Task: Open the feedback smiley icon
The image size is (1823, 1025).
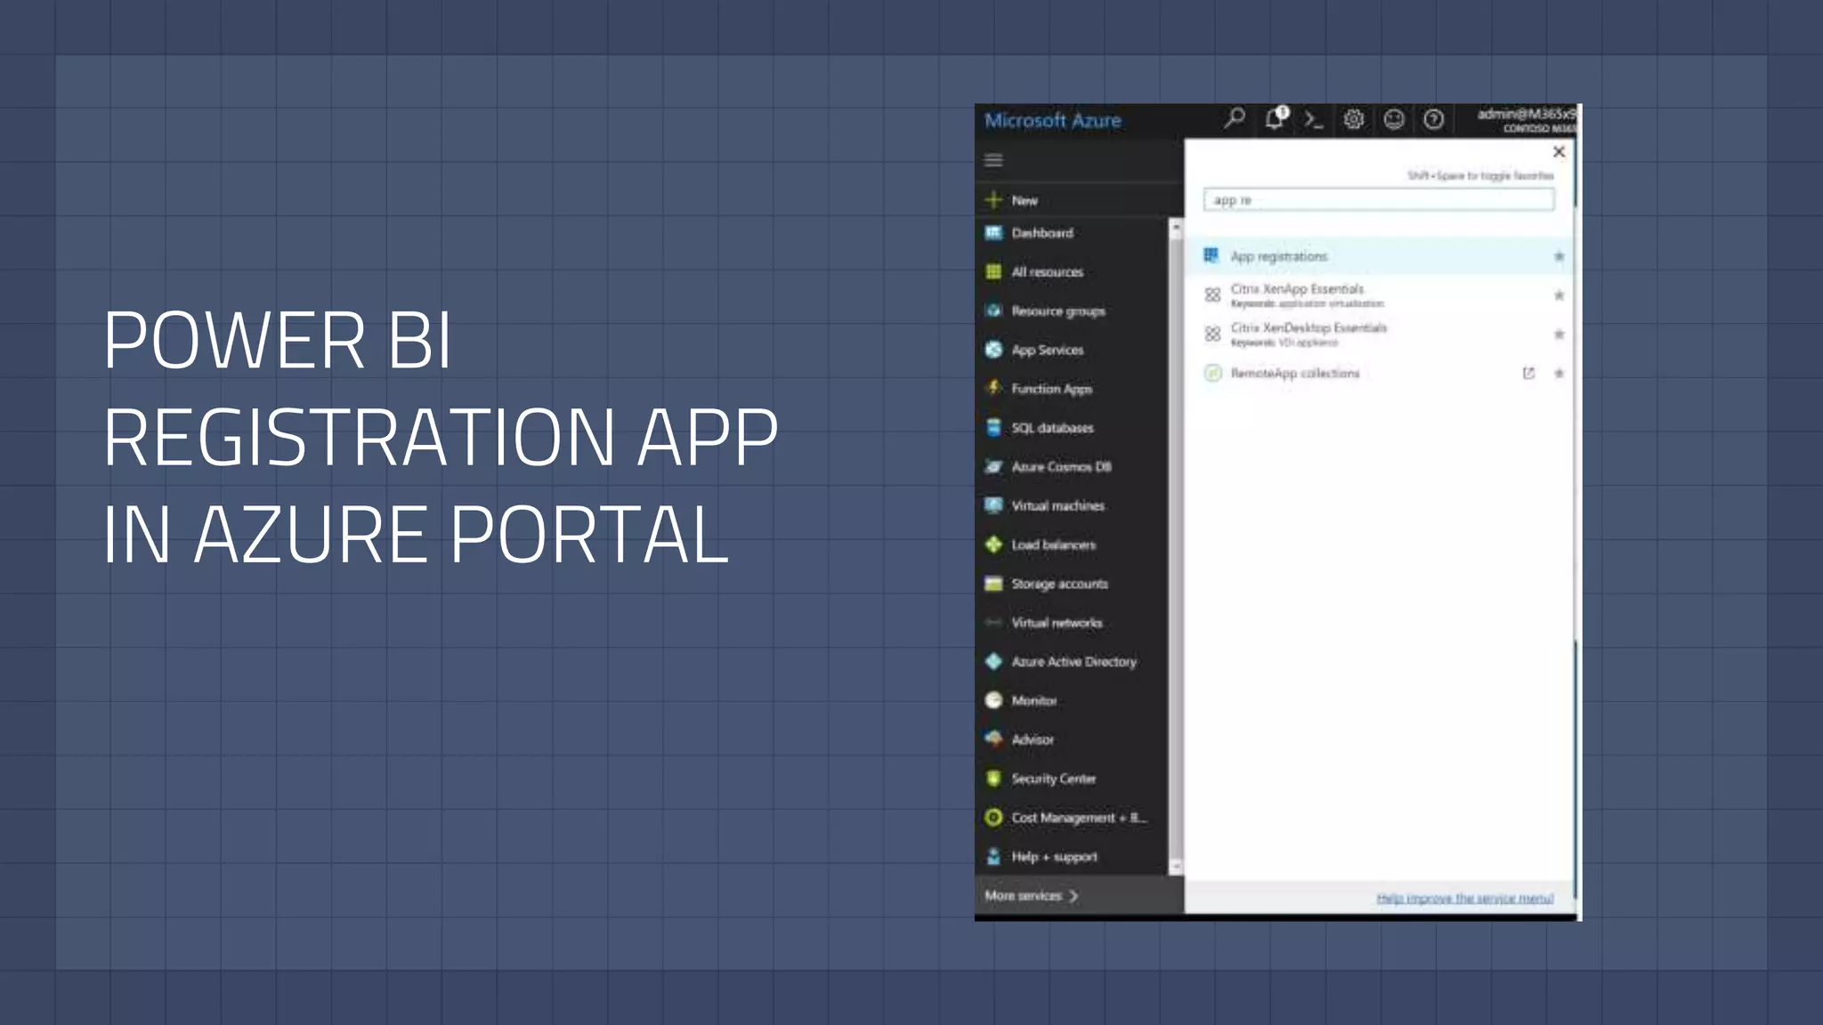Action: point(1394,119)
